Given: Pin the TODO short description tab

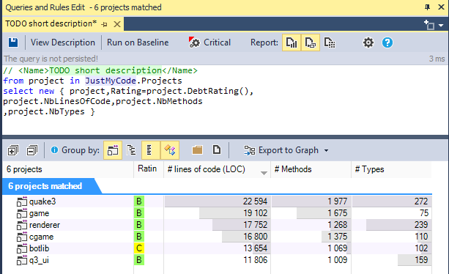Looking at the screenshot, I should point(105,24).
